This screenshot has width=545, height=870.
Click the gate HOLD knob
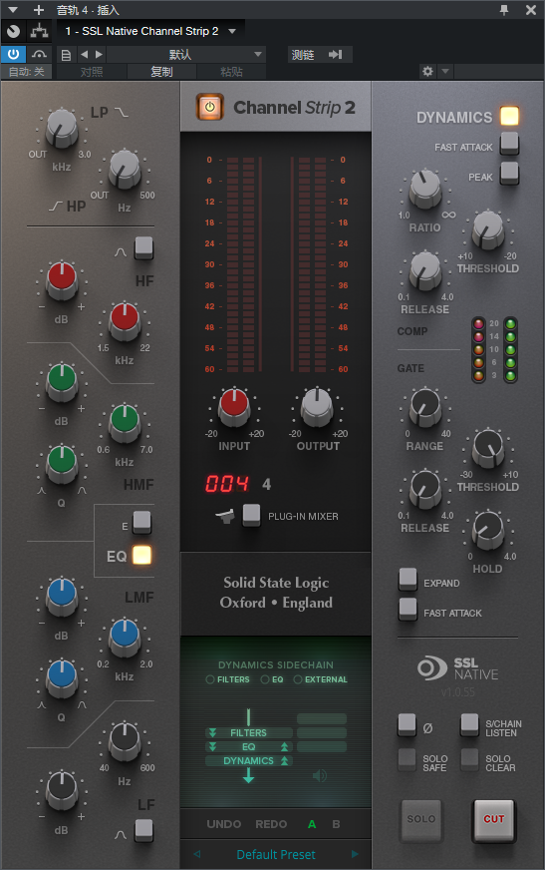click(x=488, y=530)
